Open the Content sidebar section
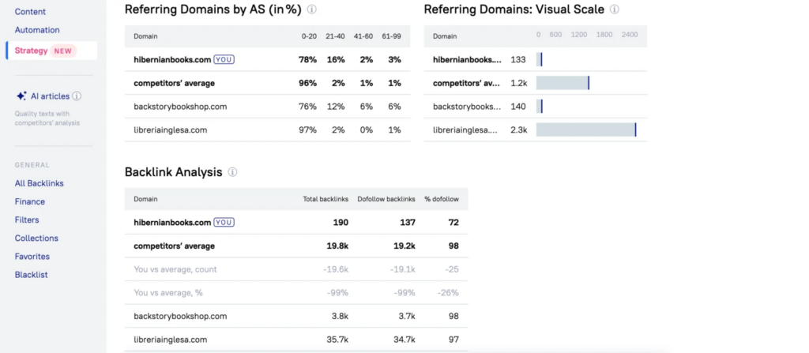 click(x=30, y=12)
